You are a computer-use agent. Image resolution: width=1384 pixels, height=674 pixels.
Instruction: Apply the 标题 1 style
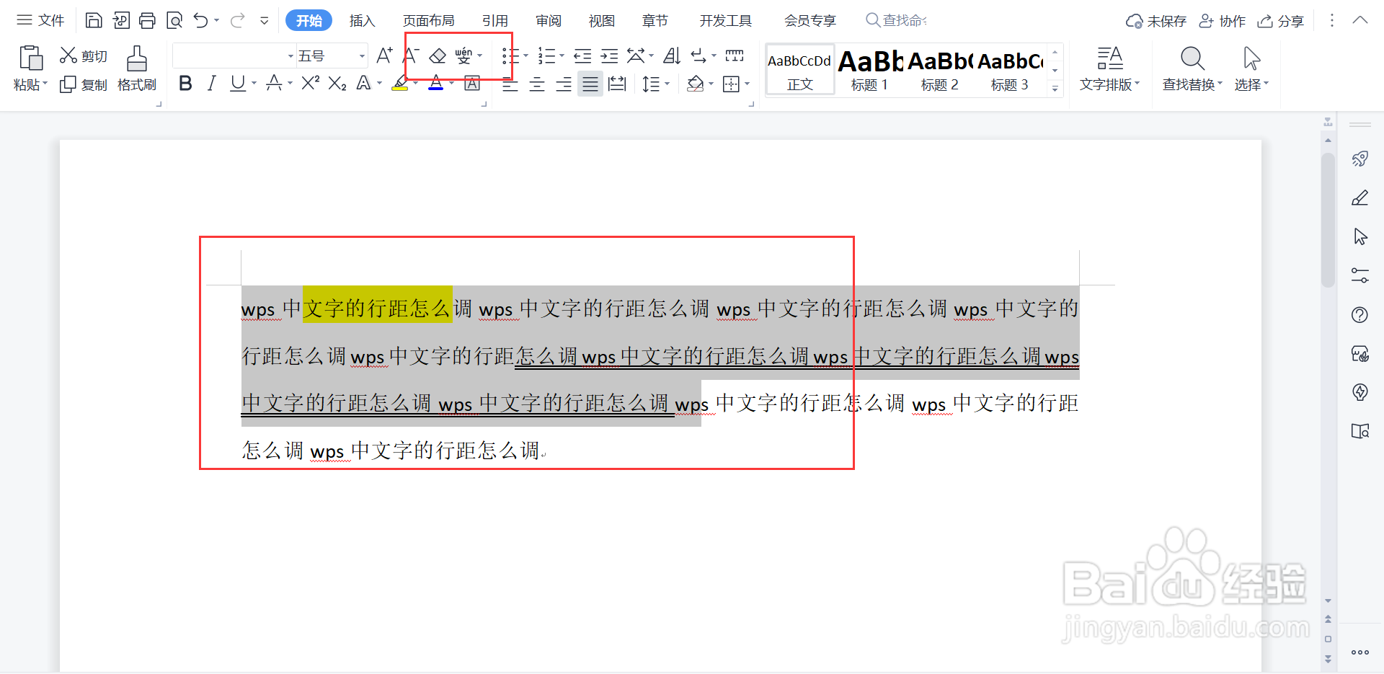pos(869,70)
